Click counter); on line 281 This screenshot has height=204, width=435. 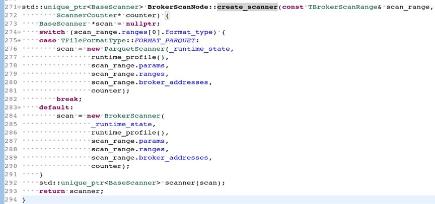[110, 91]
